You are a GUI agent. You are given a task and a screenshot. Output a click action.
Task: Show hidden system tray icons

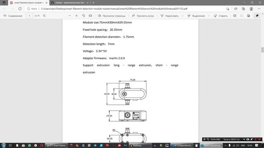coord(225,146)
